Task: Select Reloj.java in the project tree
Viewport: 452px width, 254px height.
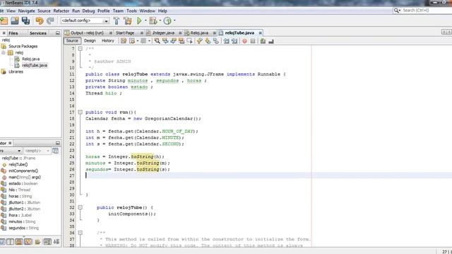Action: pos(30,59)
